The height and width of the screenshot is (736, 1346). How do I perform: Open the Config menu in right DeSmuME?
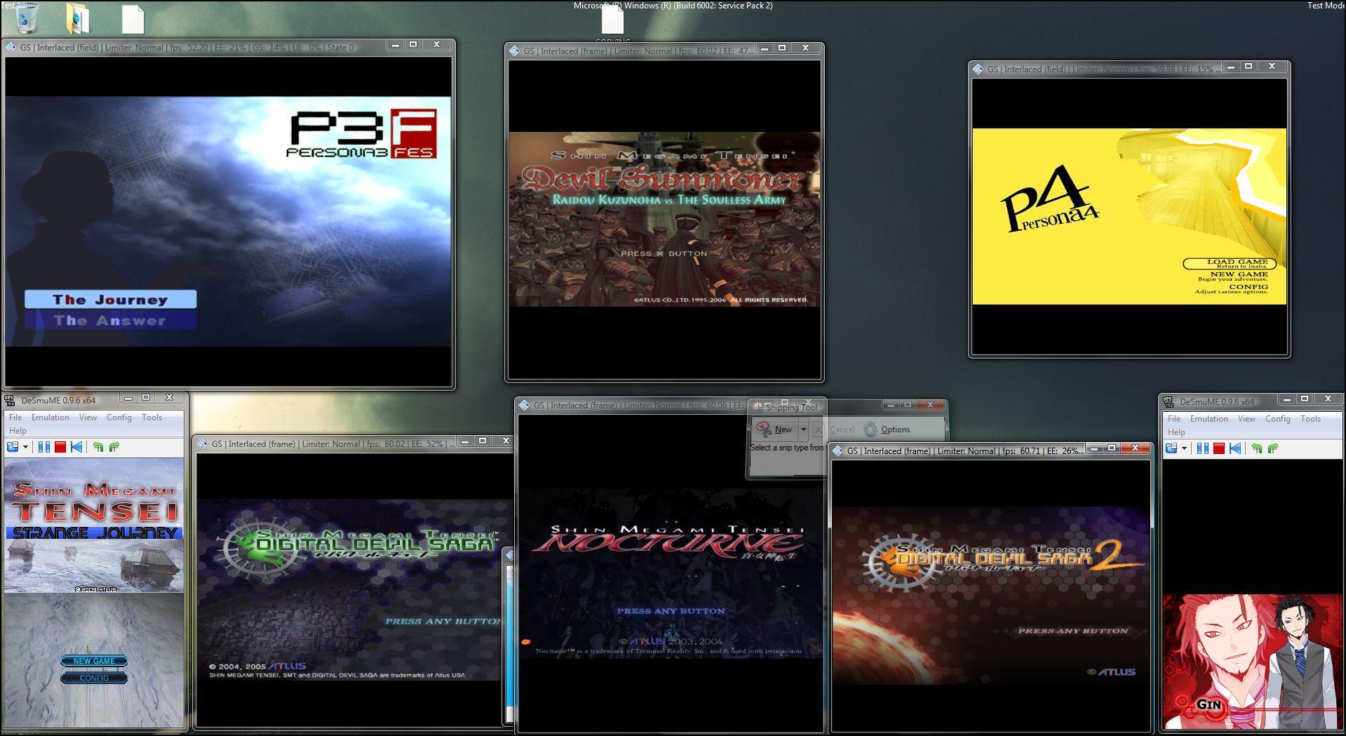(1277, 419)
